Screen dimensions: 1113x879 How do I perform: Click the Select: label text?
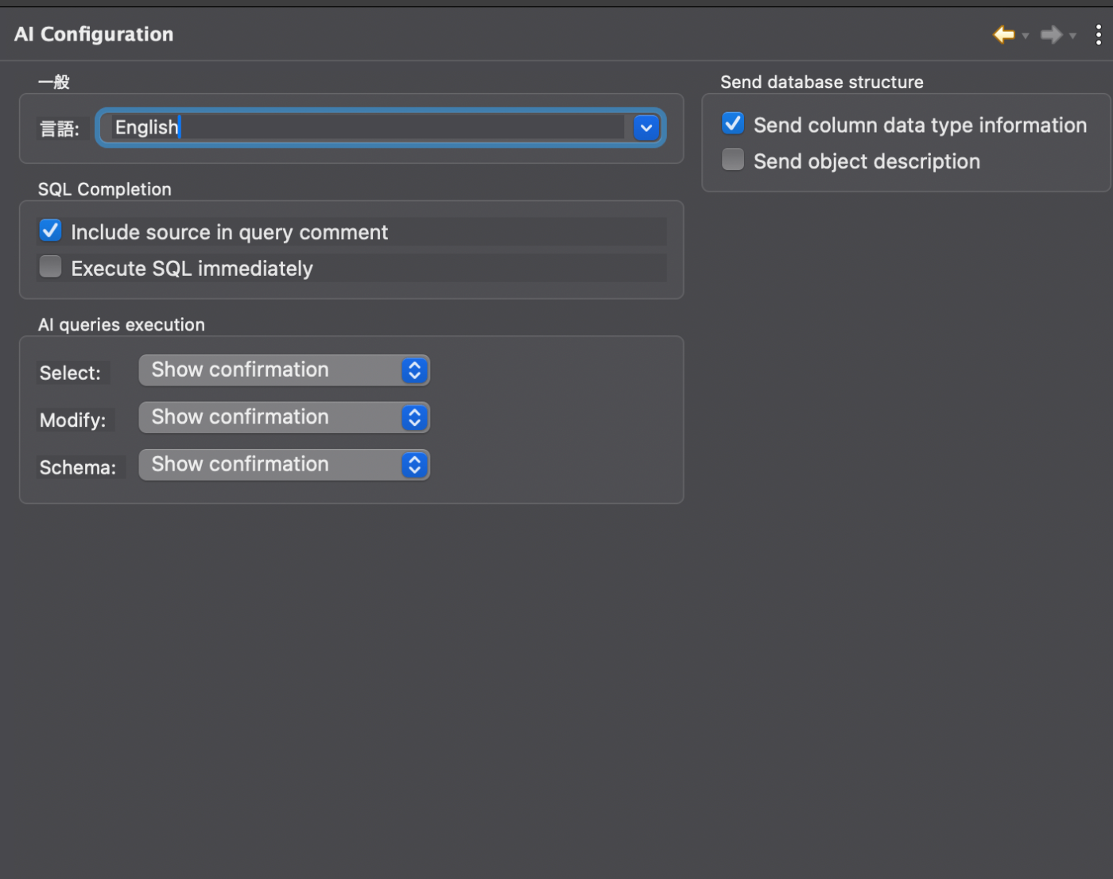tap(70, 373)
